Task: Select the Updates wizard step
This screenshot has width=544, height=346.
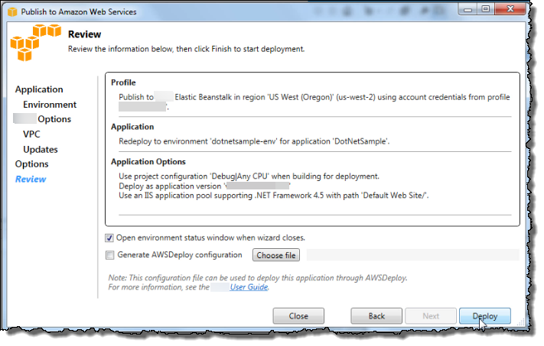Action: [x=41, y=149]
